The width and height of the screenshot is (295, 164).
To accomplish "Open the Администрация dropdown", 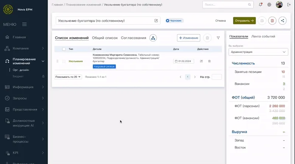I will (x=258, y=52).
